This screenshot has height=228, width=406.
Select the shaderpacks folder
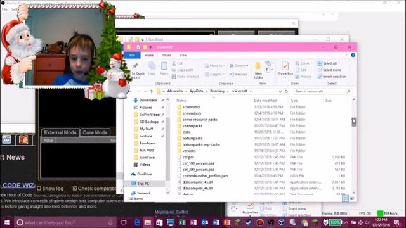point(192,125)
